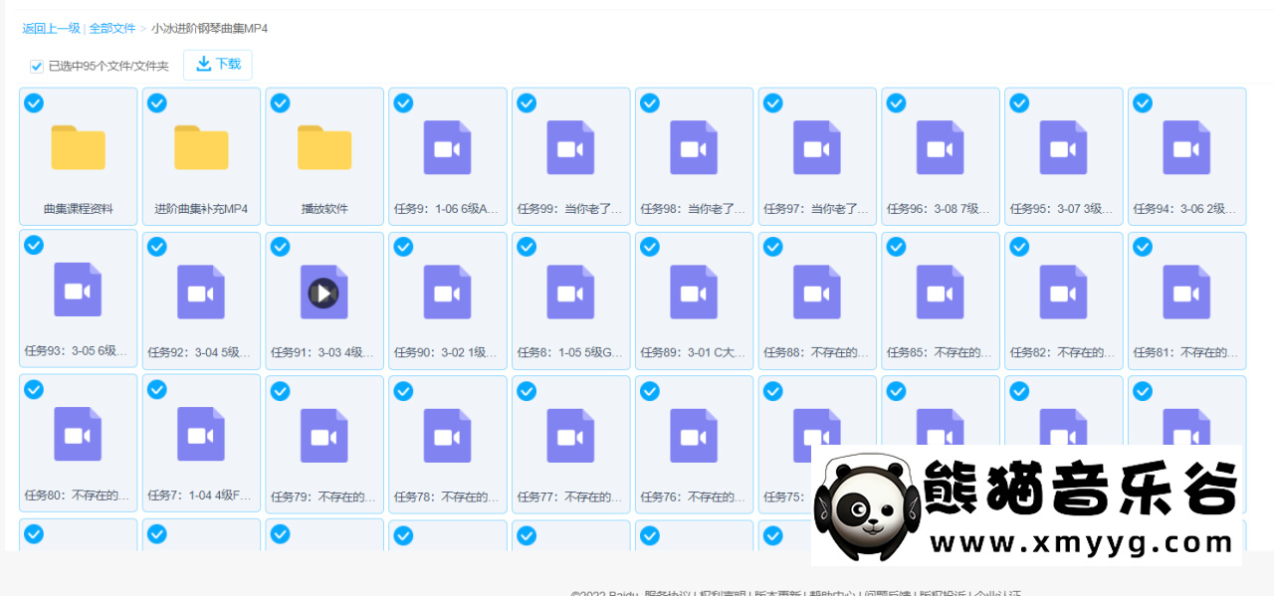Click the 任务93 video file icon

coord(78,291)
